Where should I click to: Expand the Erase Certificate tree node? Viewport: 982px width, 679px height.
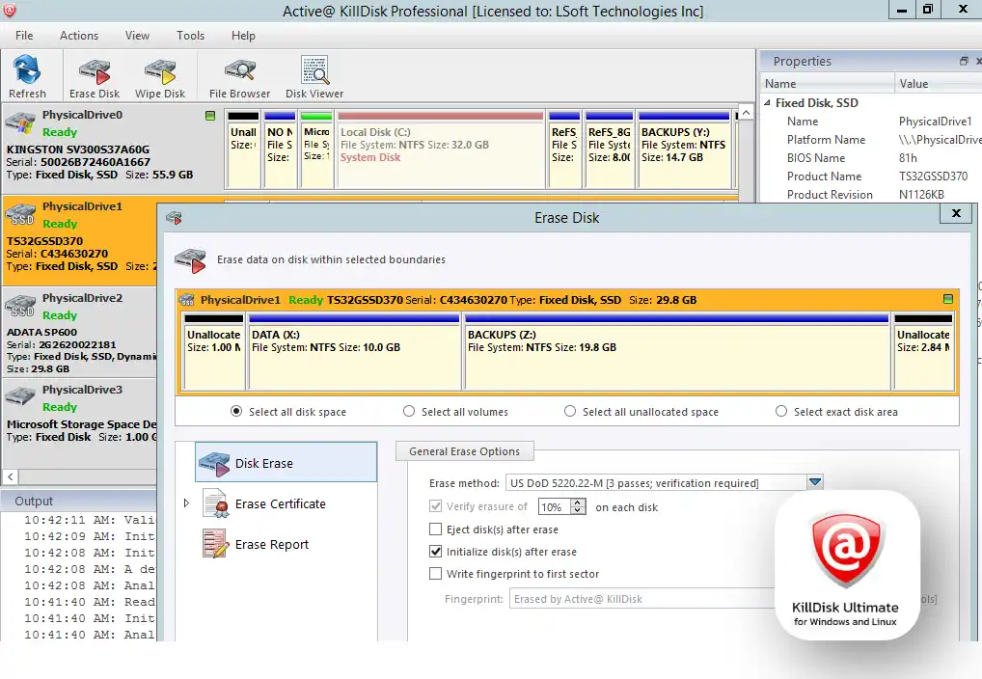pos(187,503)
